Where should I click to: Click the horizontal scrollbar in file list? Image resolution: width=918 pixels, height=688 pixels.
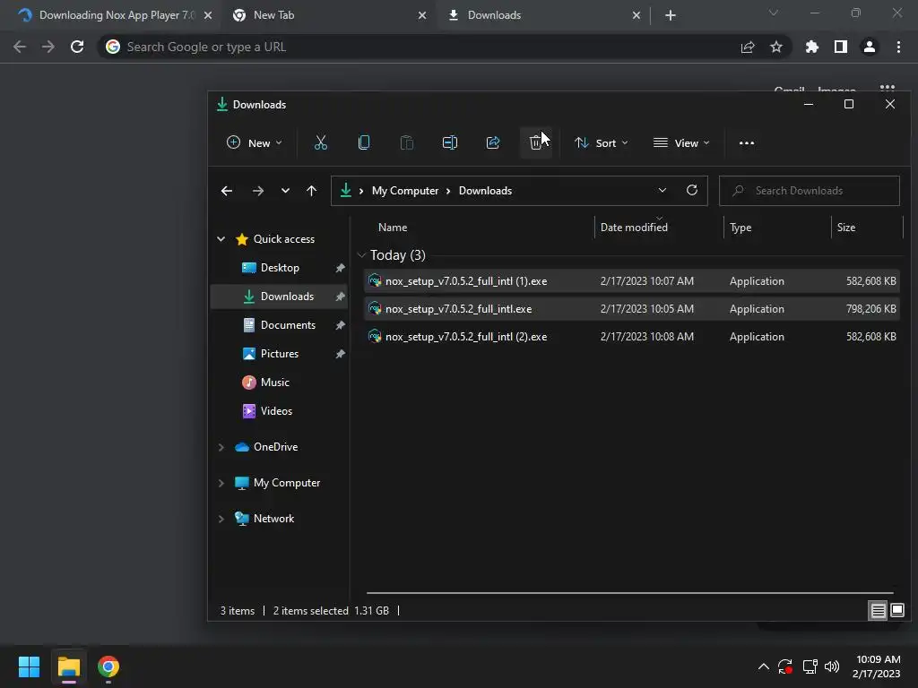coord(630,593)
